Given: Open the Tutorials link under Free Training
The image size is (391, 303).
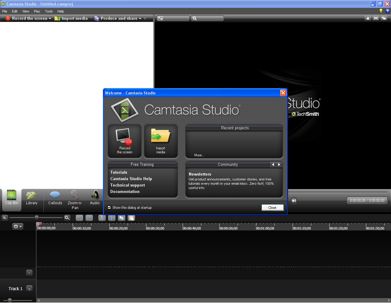Looking at the screenshot, I should pyautogui.click(x=119, y=173).
